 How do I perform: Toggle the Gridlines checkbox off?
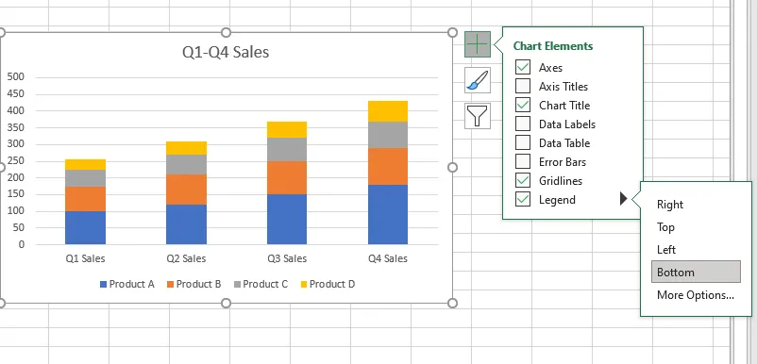[x=523, y=180]
